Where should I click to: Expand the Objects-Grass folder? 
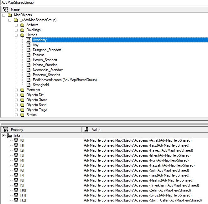(x=16, y=100)
